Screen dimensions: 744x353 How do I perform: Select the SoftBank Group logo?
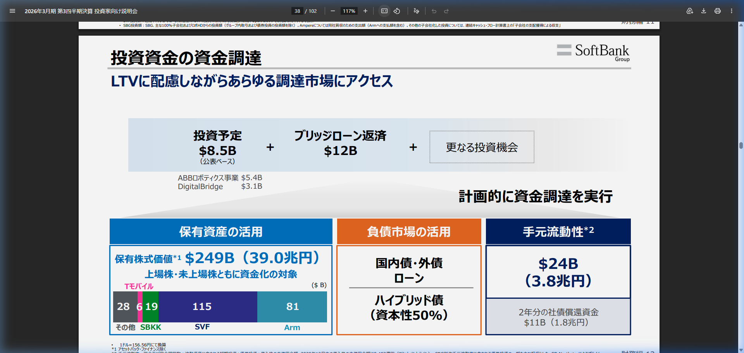593,52
